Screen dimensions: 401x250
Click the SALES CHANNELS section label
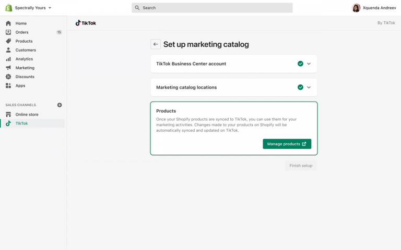point(21,105)
